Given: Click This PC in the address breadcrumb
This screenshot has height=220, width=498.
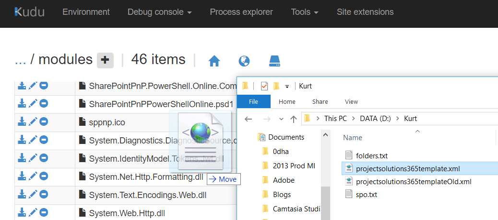Looking at the screenshot, I should tap(336, 119).
